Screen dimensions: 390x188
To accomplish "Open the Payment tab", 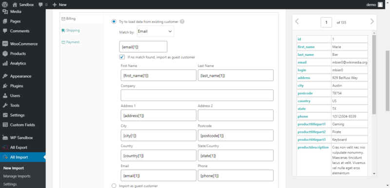I will (x=81, y=42).
